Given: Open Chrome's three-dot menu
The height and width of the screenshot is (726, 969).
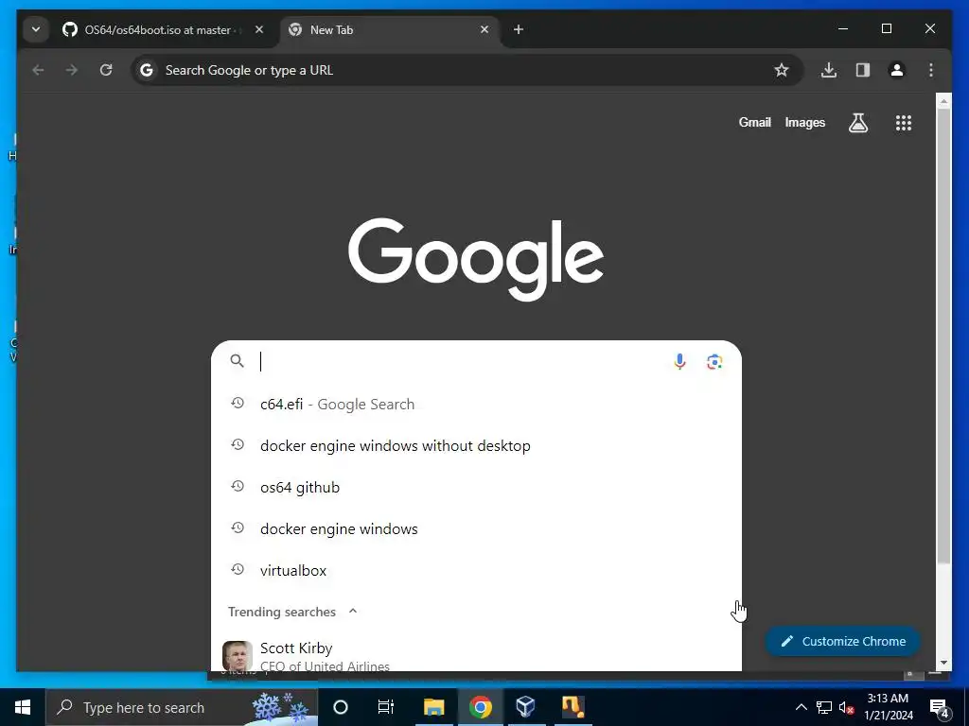Looking at the screenshot, I should pos(931,70).
